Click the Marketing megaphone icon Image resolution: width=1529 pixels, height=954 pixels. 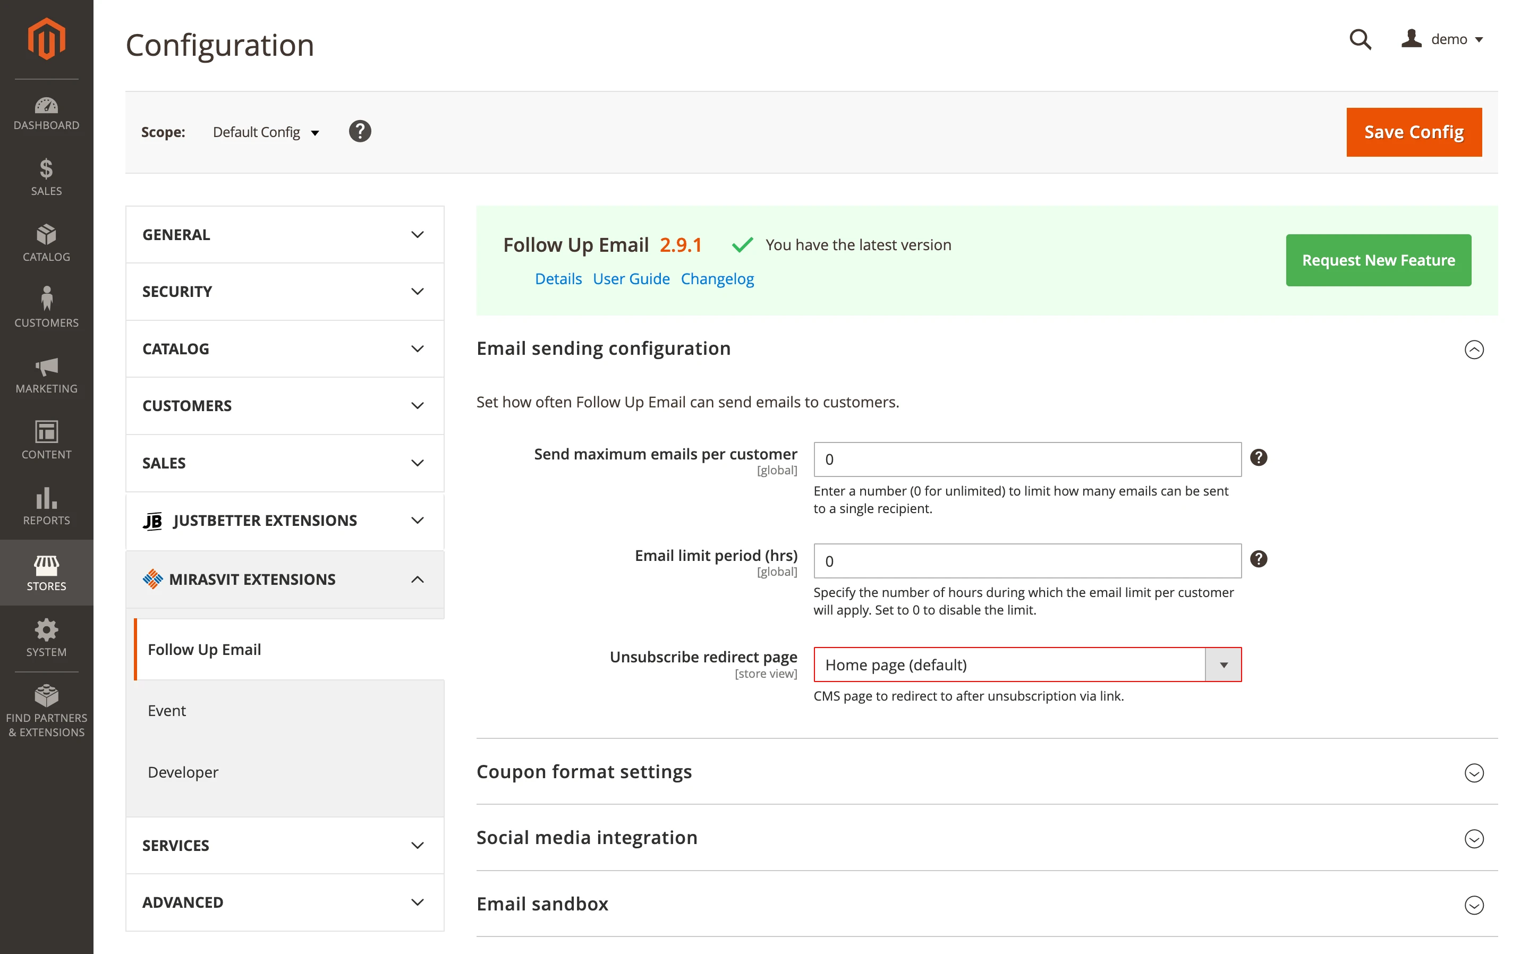[x=46, y=369]
